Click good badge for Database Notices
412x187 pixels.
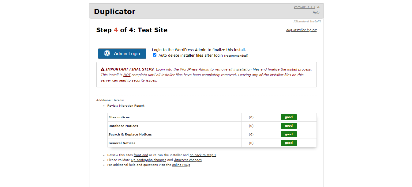point(289,126)
